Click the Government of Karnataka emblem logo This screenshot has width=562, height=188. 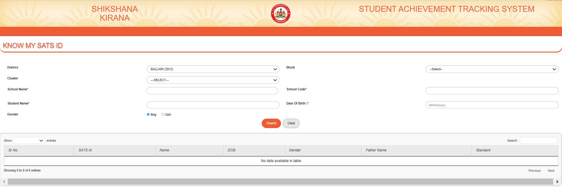pyautogui.click(x=280, y=14)
